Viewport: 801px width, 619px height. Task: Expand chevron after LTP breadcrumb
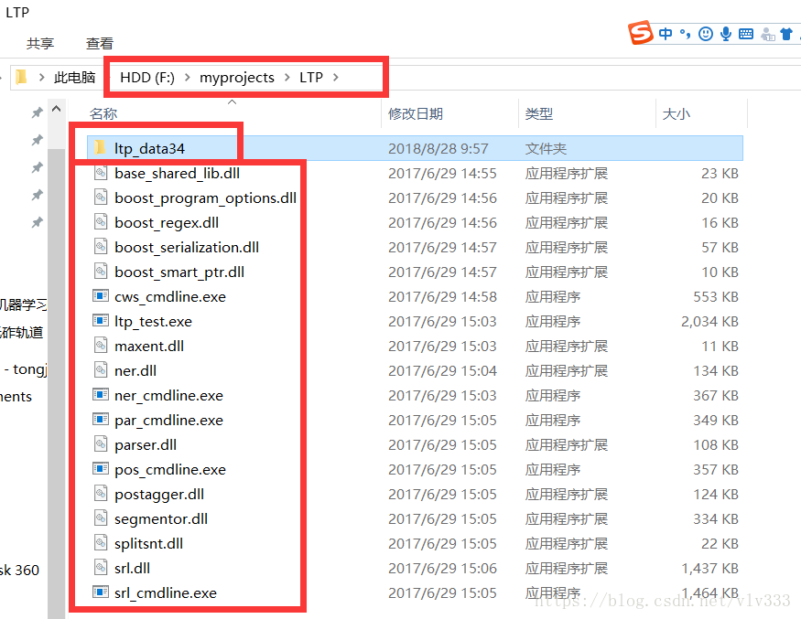[336, 78]
